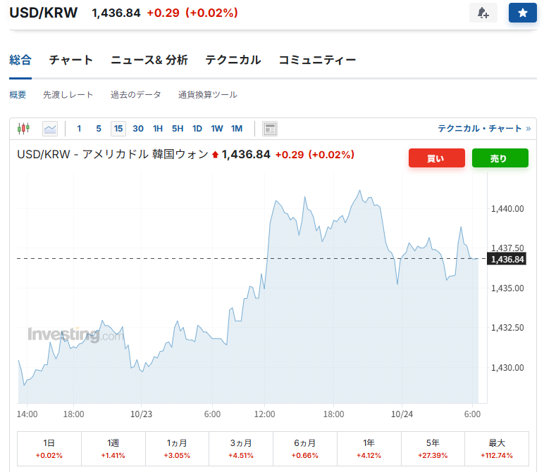Select the 1H chart interval
This screenshot has width=544, height=472.
(x=158, y=128)
